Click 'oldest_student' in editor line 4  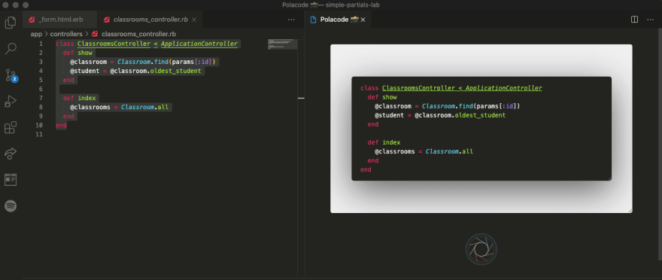coord(175,71)
